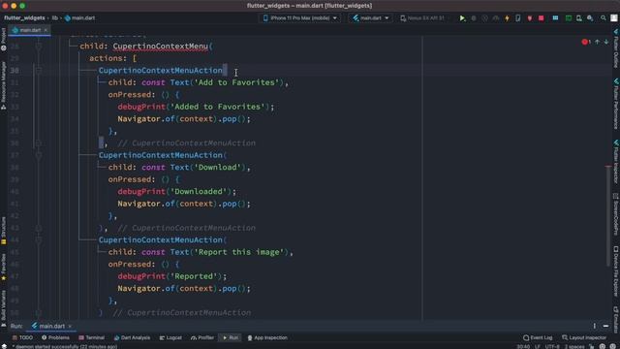The image size is (620, 349).
Task: Jump to next highlighted error arrow
Action: tap(606, 42)
